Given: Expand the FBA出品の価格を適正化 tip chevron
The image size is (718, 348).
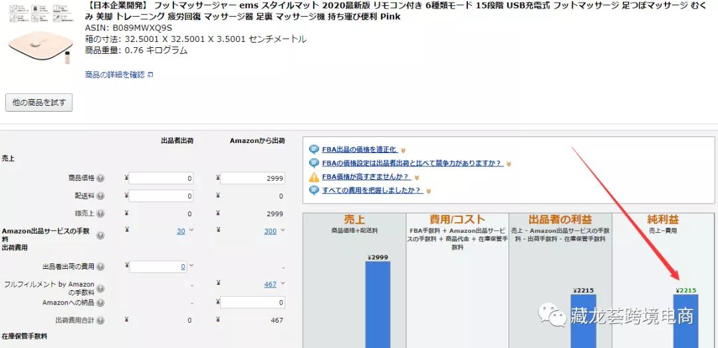Looking at the screenshot, I should 403,150.
